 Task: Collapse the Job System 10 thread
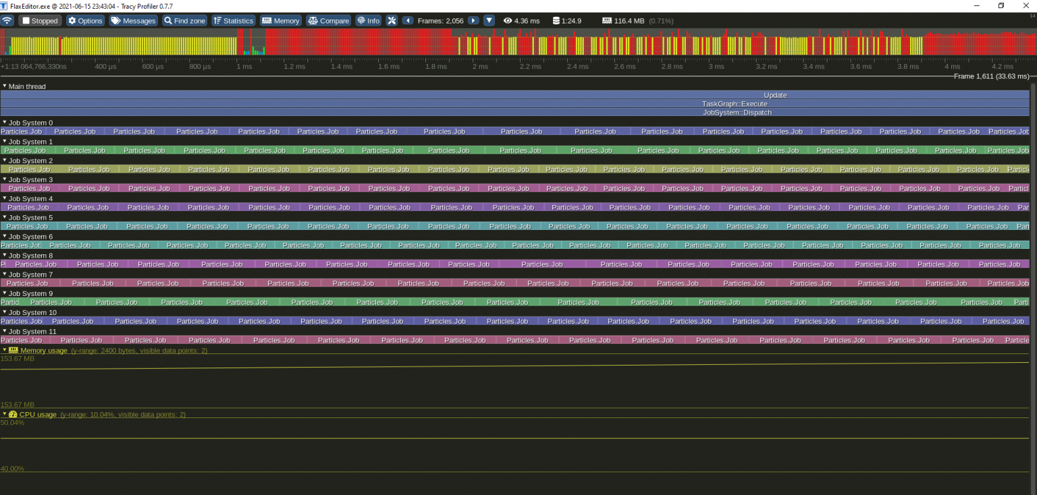4,312
